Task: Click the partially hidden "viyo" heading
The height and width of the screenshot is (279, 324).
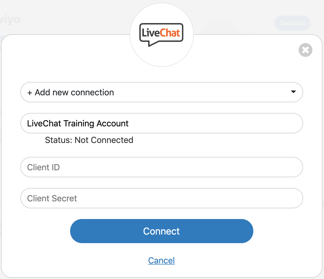Action: (x=10, y=19)
